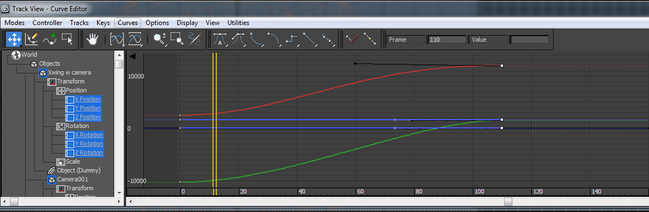Click the Break Tangents icon

(x=352, y=40)
